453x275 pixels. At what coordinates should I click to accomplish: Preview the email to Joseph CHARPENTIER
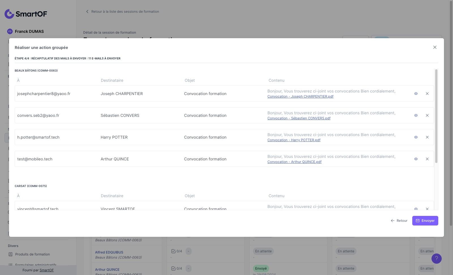416,94
